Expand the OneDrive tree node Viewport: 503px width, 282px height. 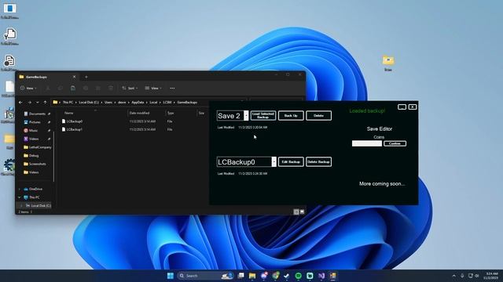20,189
